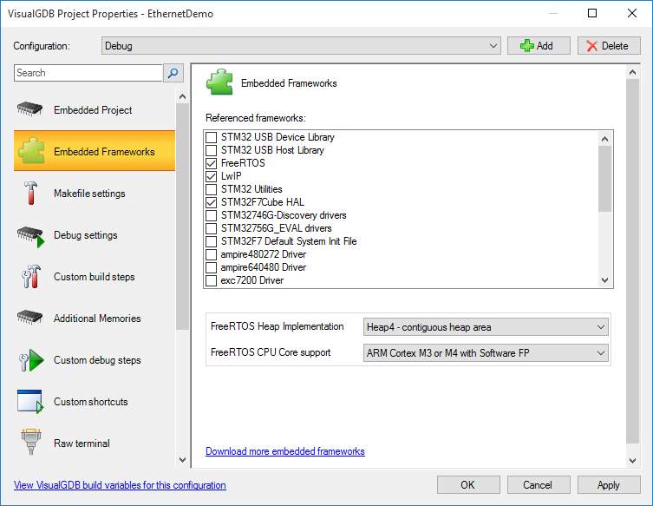
Task: Maximize the Project Properties window
Action: tap(592, 13)
